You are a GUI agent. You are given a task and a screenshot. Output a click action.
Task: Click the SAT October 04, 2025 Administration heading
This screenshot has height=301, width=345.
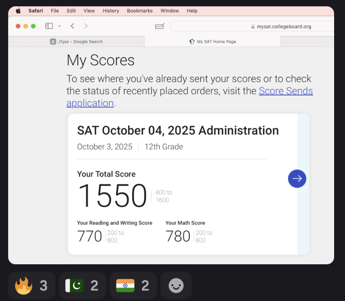click(x=178, y=130)
